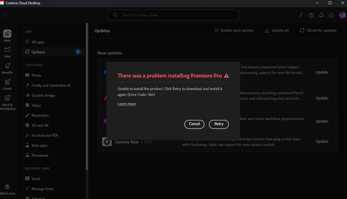Open the Beta apps category
The height and width of the screenshot is (199, 347).
[x=39, y=145]
